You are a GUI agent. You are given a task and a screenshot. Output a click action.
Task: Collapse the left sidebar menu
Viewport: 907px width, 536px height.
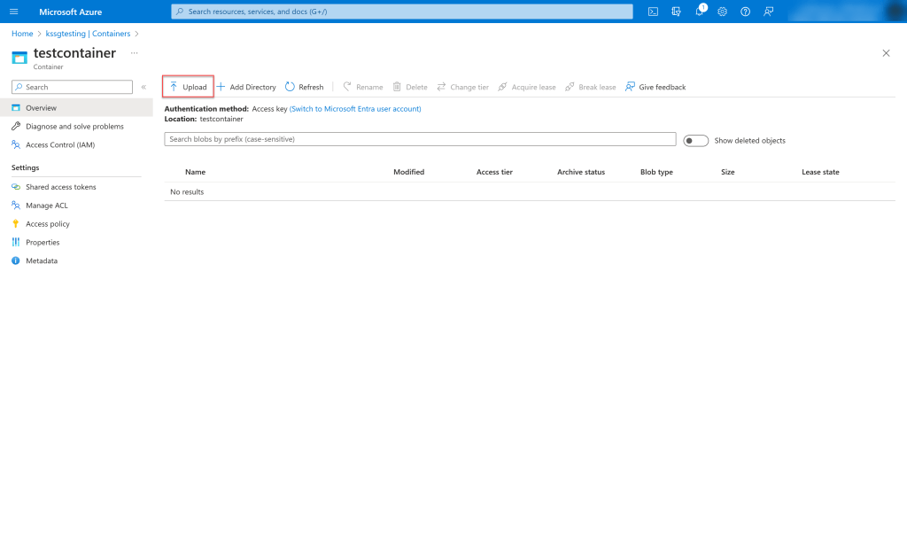tap(143, 87)
